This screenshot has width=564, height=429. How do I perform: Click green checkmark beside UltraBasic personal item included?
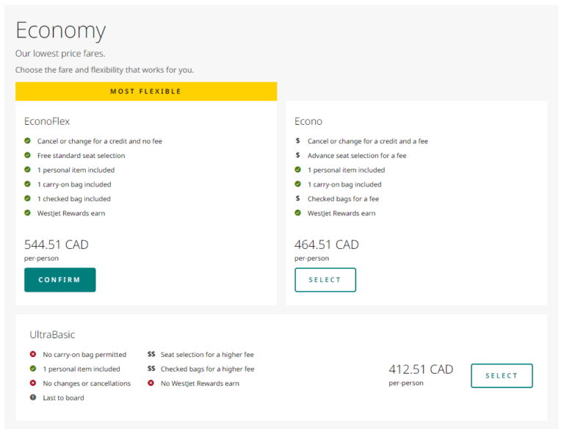[x=33, y=369]
